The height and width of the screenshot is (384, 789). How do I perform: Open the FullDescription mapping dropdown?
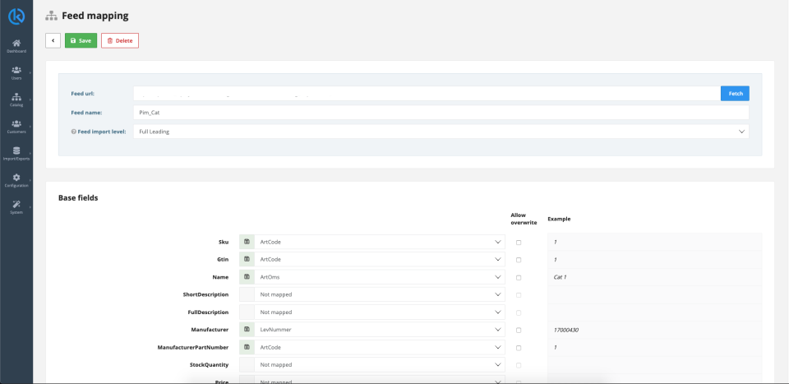click(x=380, y=312)
